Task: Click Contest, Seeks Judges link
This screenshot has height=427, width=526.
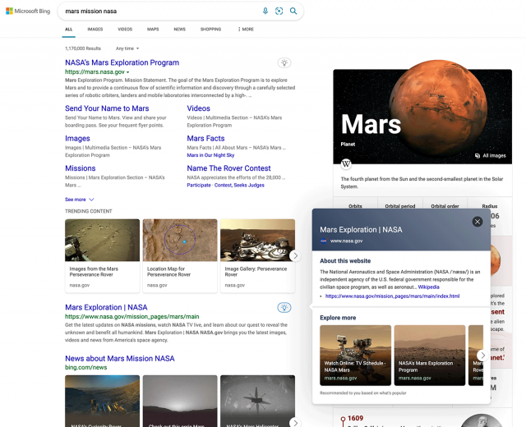Action: (239, 185)
